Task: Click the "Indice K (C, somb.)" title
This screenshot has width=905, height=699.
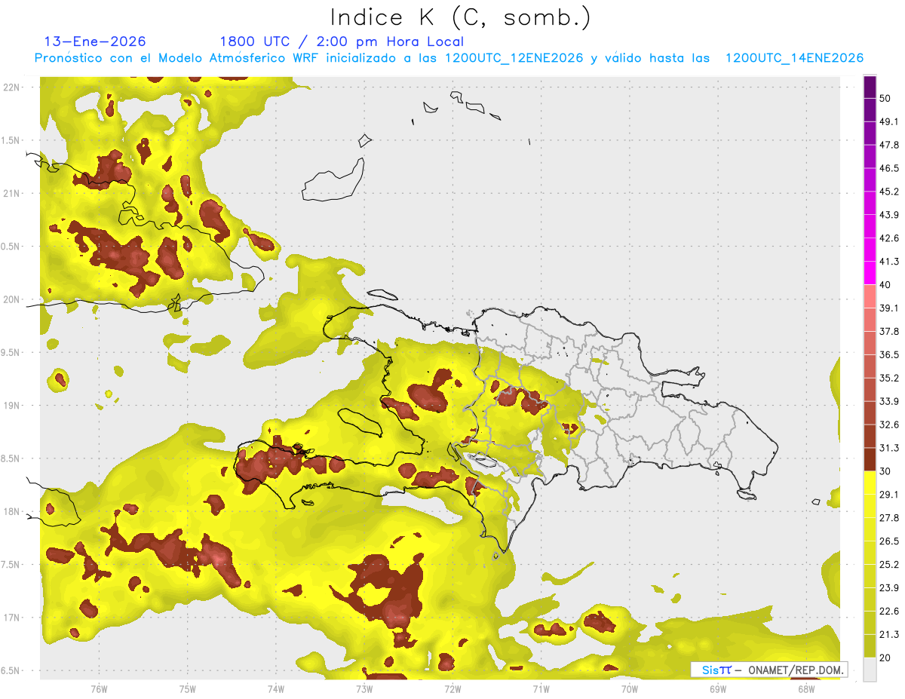Action: pyautogui.click(x=460, y=17)
